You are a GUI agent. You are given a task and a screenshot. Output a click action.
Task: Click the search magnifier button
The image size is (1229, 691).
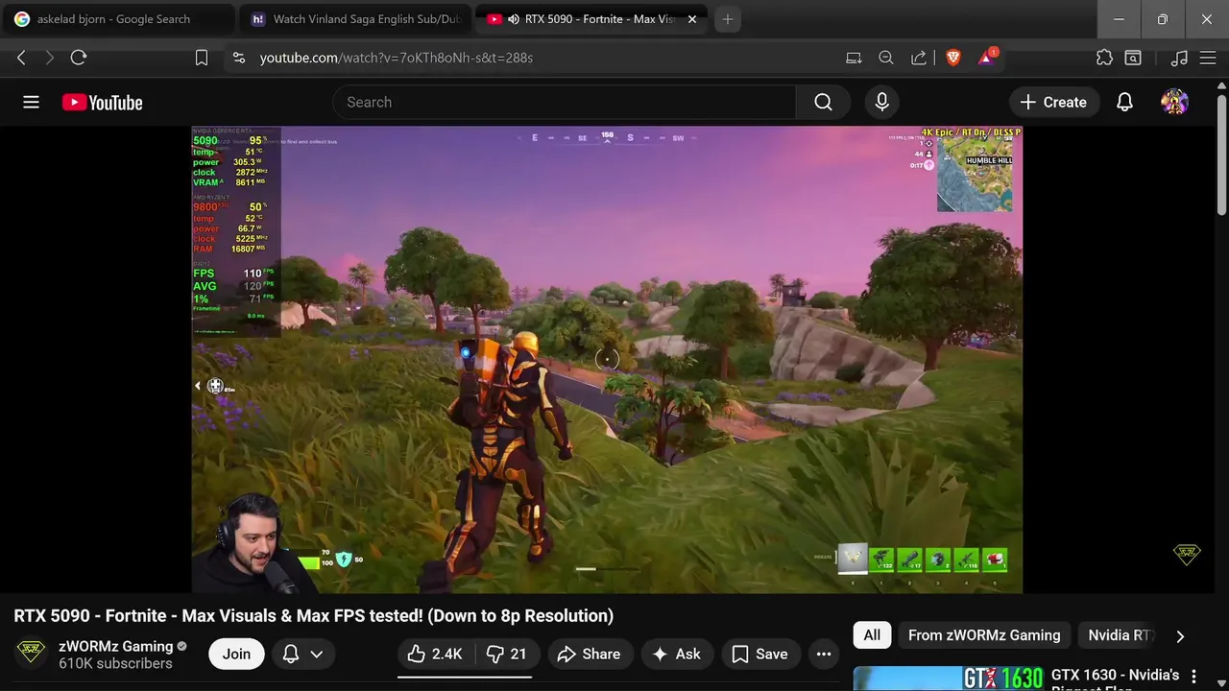(x=823, y=102)
